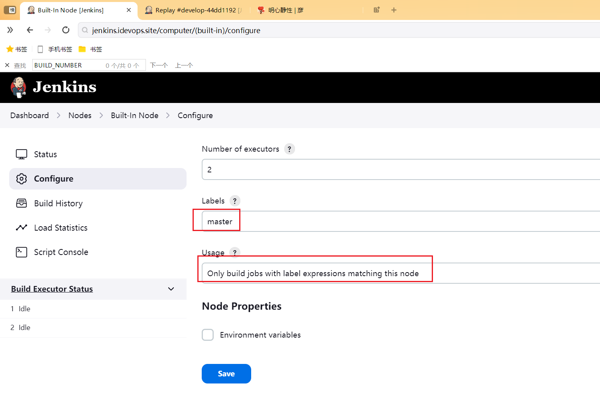Click the Build History inbox icon
This screenshot has height=417, width=600.
[22, 204]
